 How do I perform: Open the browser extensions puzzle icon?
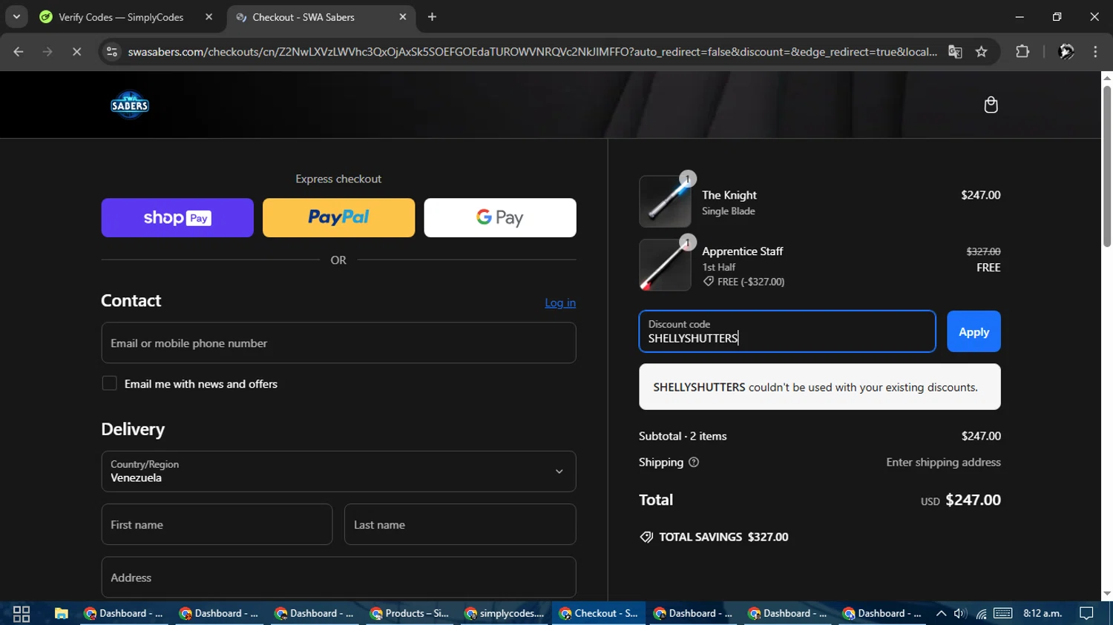coord(1022,51)
